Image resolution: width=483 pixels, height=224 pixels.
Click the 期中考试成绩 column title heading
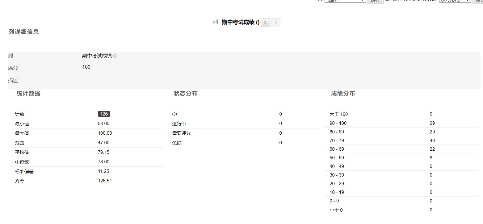point(240,22)
